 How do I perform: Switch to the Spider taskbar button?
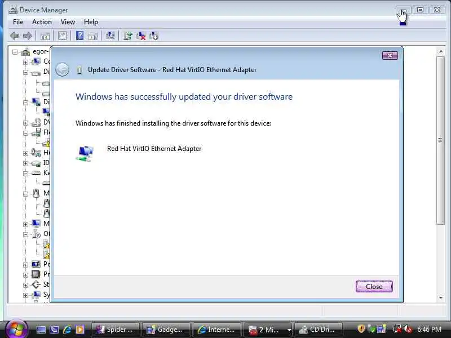click(115, 330)
